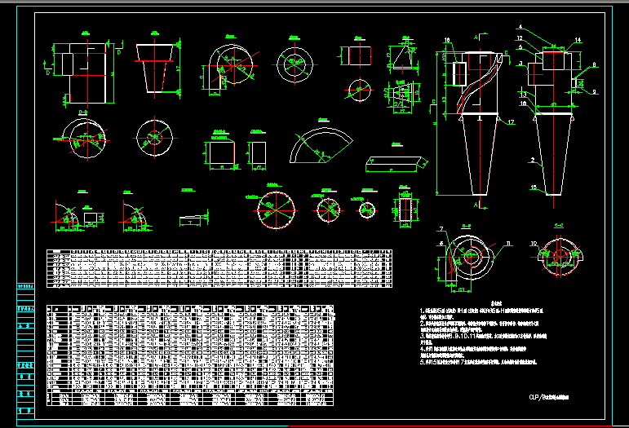Viewport: 629px width, 428px height.
Task: Select part callout number 2 on the cone
Action: 533,160
